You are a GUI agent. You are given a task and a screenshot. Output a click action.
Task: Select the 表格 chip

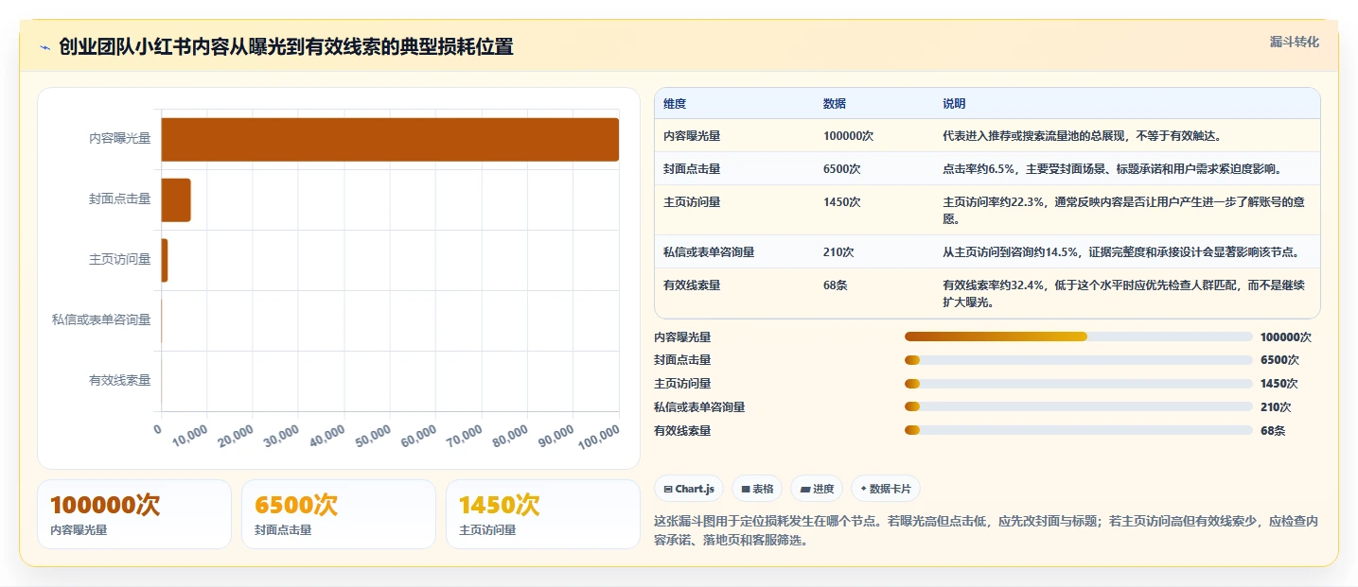[x=757, y=489]
